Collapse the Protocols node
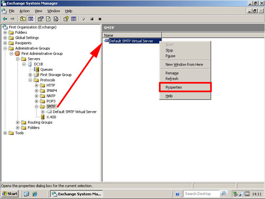 [x=30, y=80]
